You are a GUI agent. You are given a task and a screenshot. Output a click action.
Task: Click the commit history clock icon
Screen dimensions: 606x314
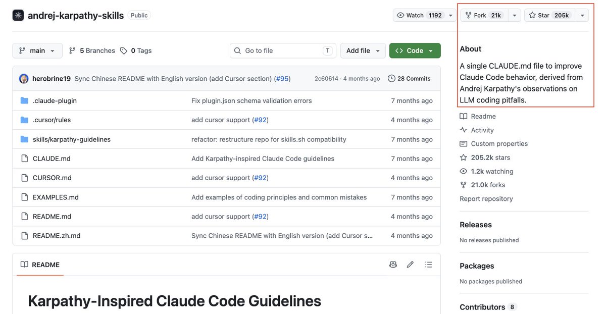click(x=391, y=78)
